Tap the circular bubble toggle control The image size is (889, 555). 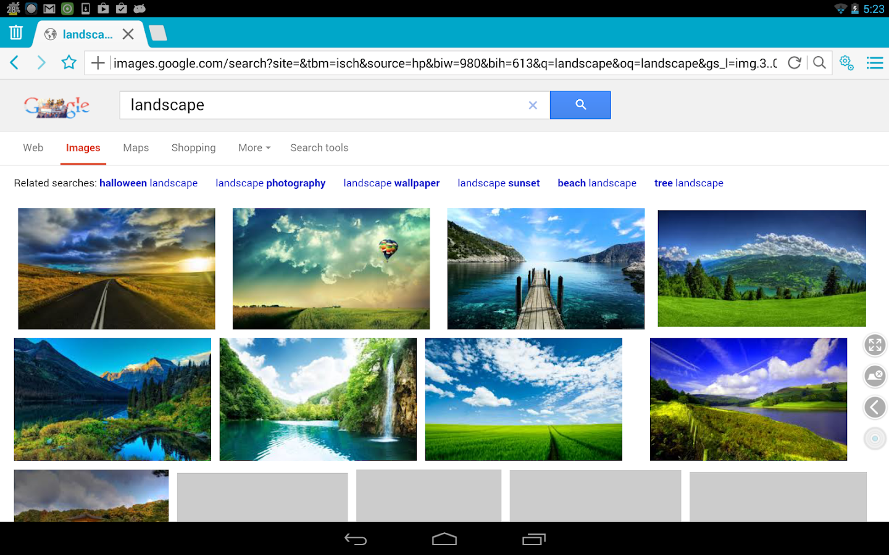(x=874, y=438)
